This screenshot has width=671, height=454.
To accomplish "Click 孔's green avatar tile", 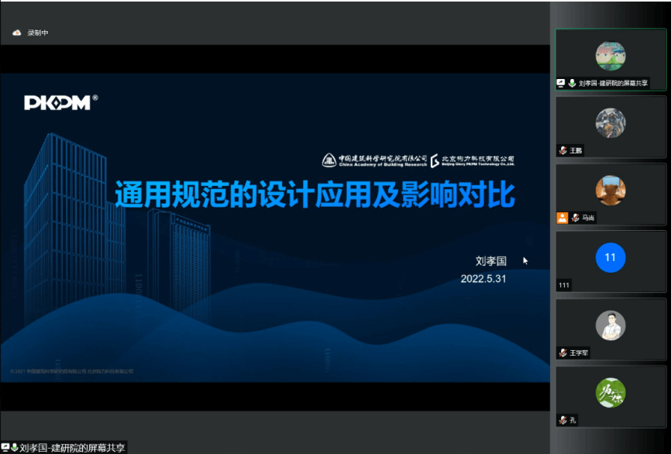I will point(610,394).
